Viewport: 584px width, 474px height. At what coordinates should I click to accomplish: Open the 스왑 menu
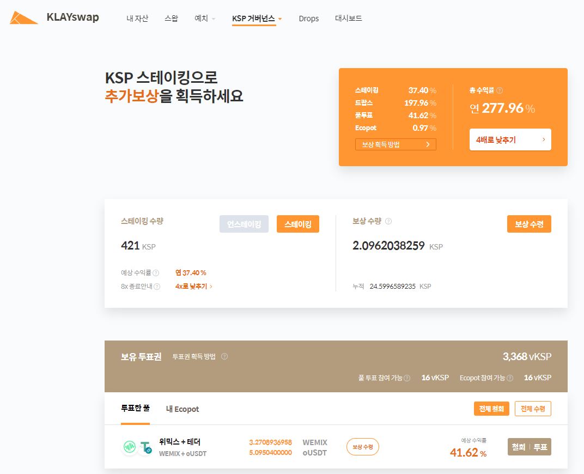[171, 19]
